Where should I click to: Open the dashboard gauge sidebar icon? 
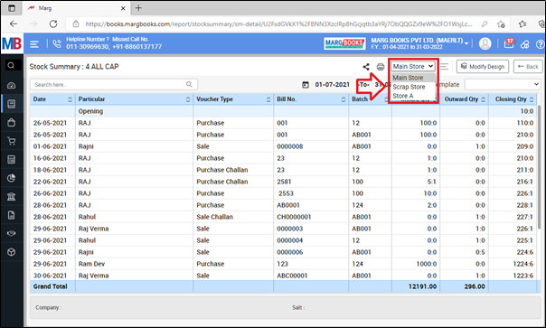coord(11,86)
